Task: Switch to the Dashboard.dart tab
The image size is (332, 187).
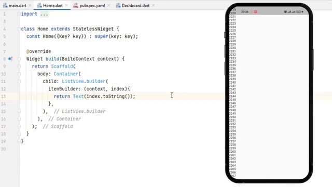Action: coord(135,6)
